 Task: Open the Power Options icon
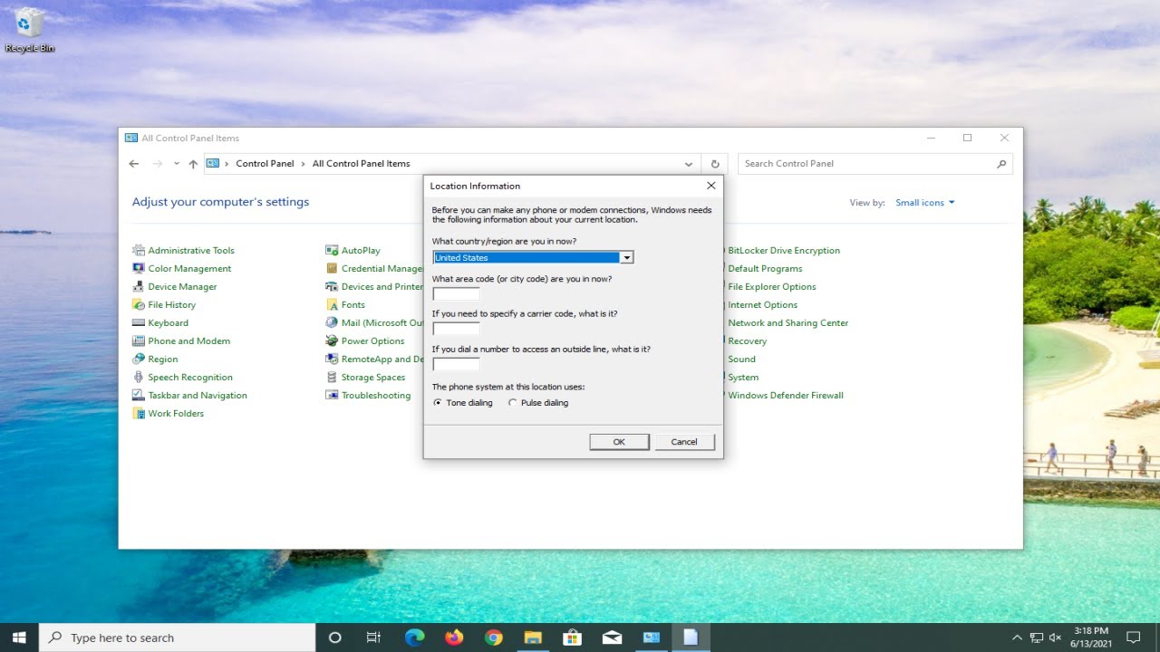[x=332, y=341]
